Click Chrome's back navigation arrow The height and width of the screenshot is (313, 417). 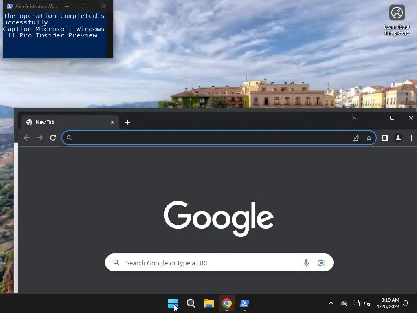coord(26,138)
